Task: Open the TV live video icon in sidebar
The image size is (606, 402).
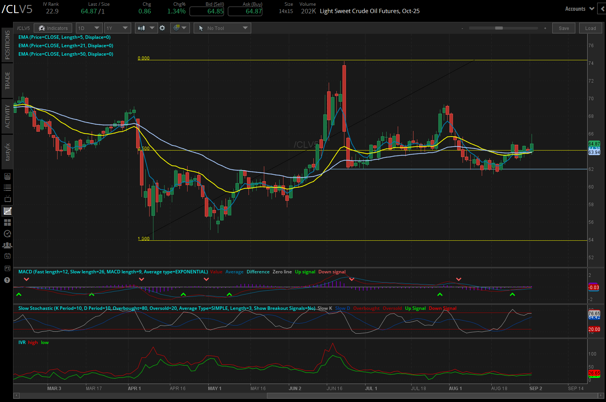Action: click(x=7, y=199)
